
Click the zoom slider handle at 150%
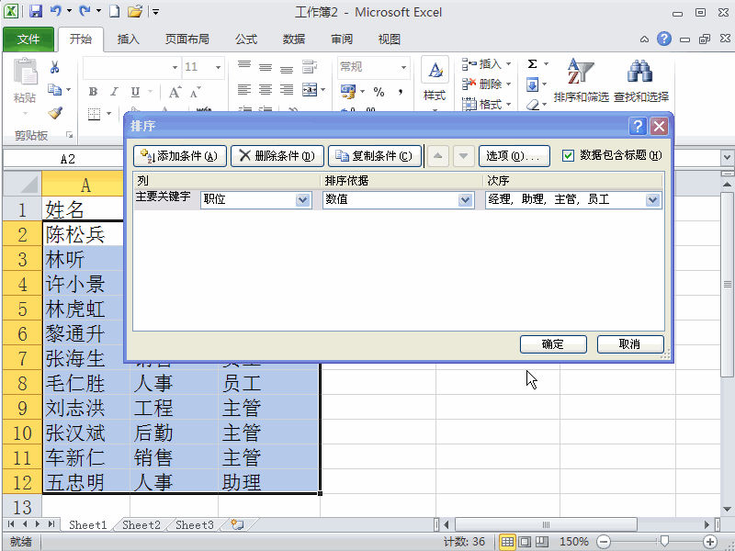pos(663,542)
